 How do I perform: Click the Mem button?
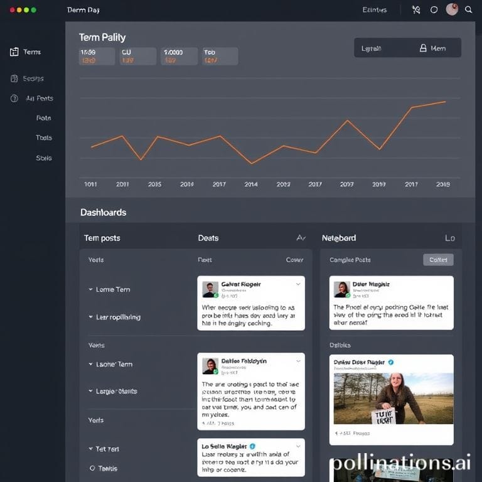click(x=433, y=48)
